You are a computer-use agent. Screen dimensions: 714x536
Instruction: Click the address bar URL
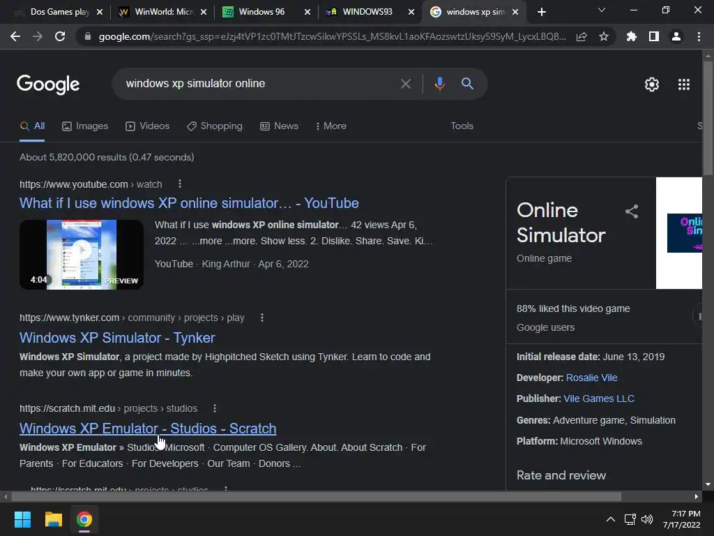click(333, 36)
